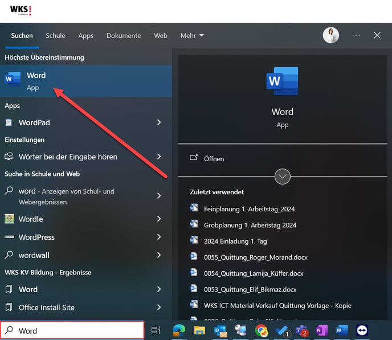Image resolution: width=392 pixels, height=340 pixels.
Task: Open Microsoft Edge from the taskbar
Action: tap(179, 330)
